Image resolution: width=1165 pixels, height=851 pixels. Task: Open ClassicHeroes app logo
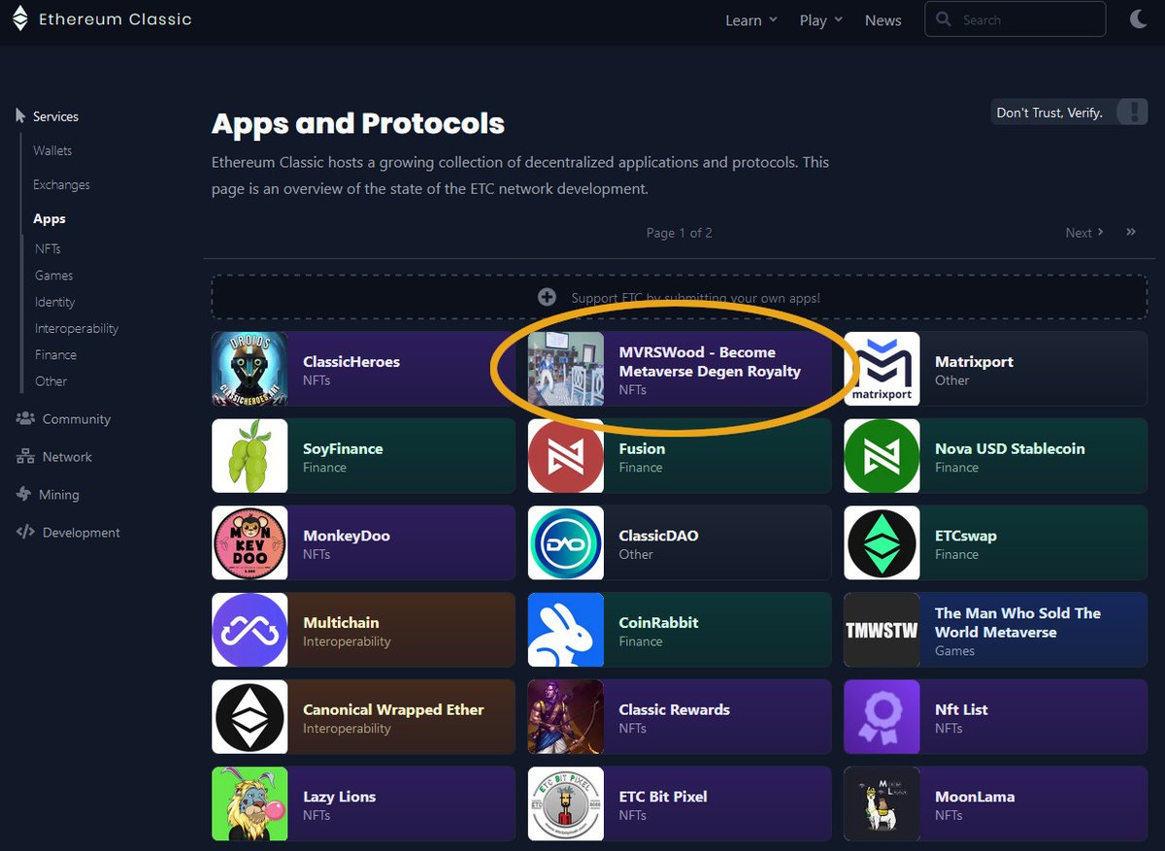click(250, 369)
